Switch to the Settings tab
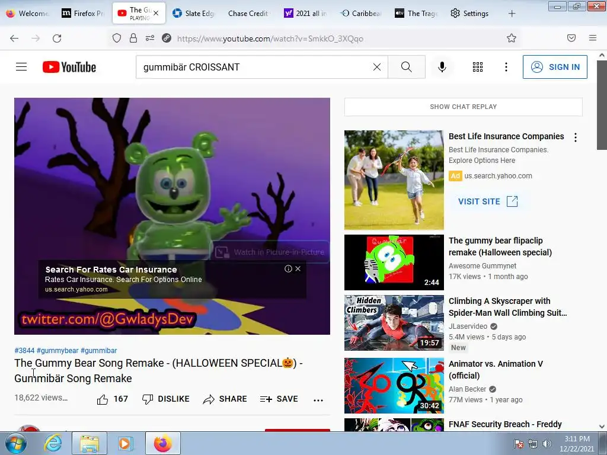 [x=470, y=13]
